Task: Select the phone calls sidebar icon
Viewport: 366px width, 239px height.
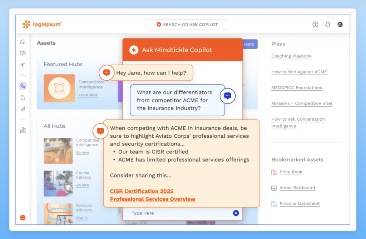Action: coord(23,86)
